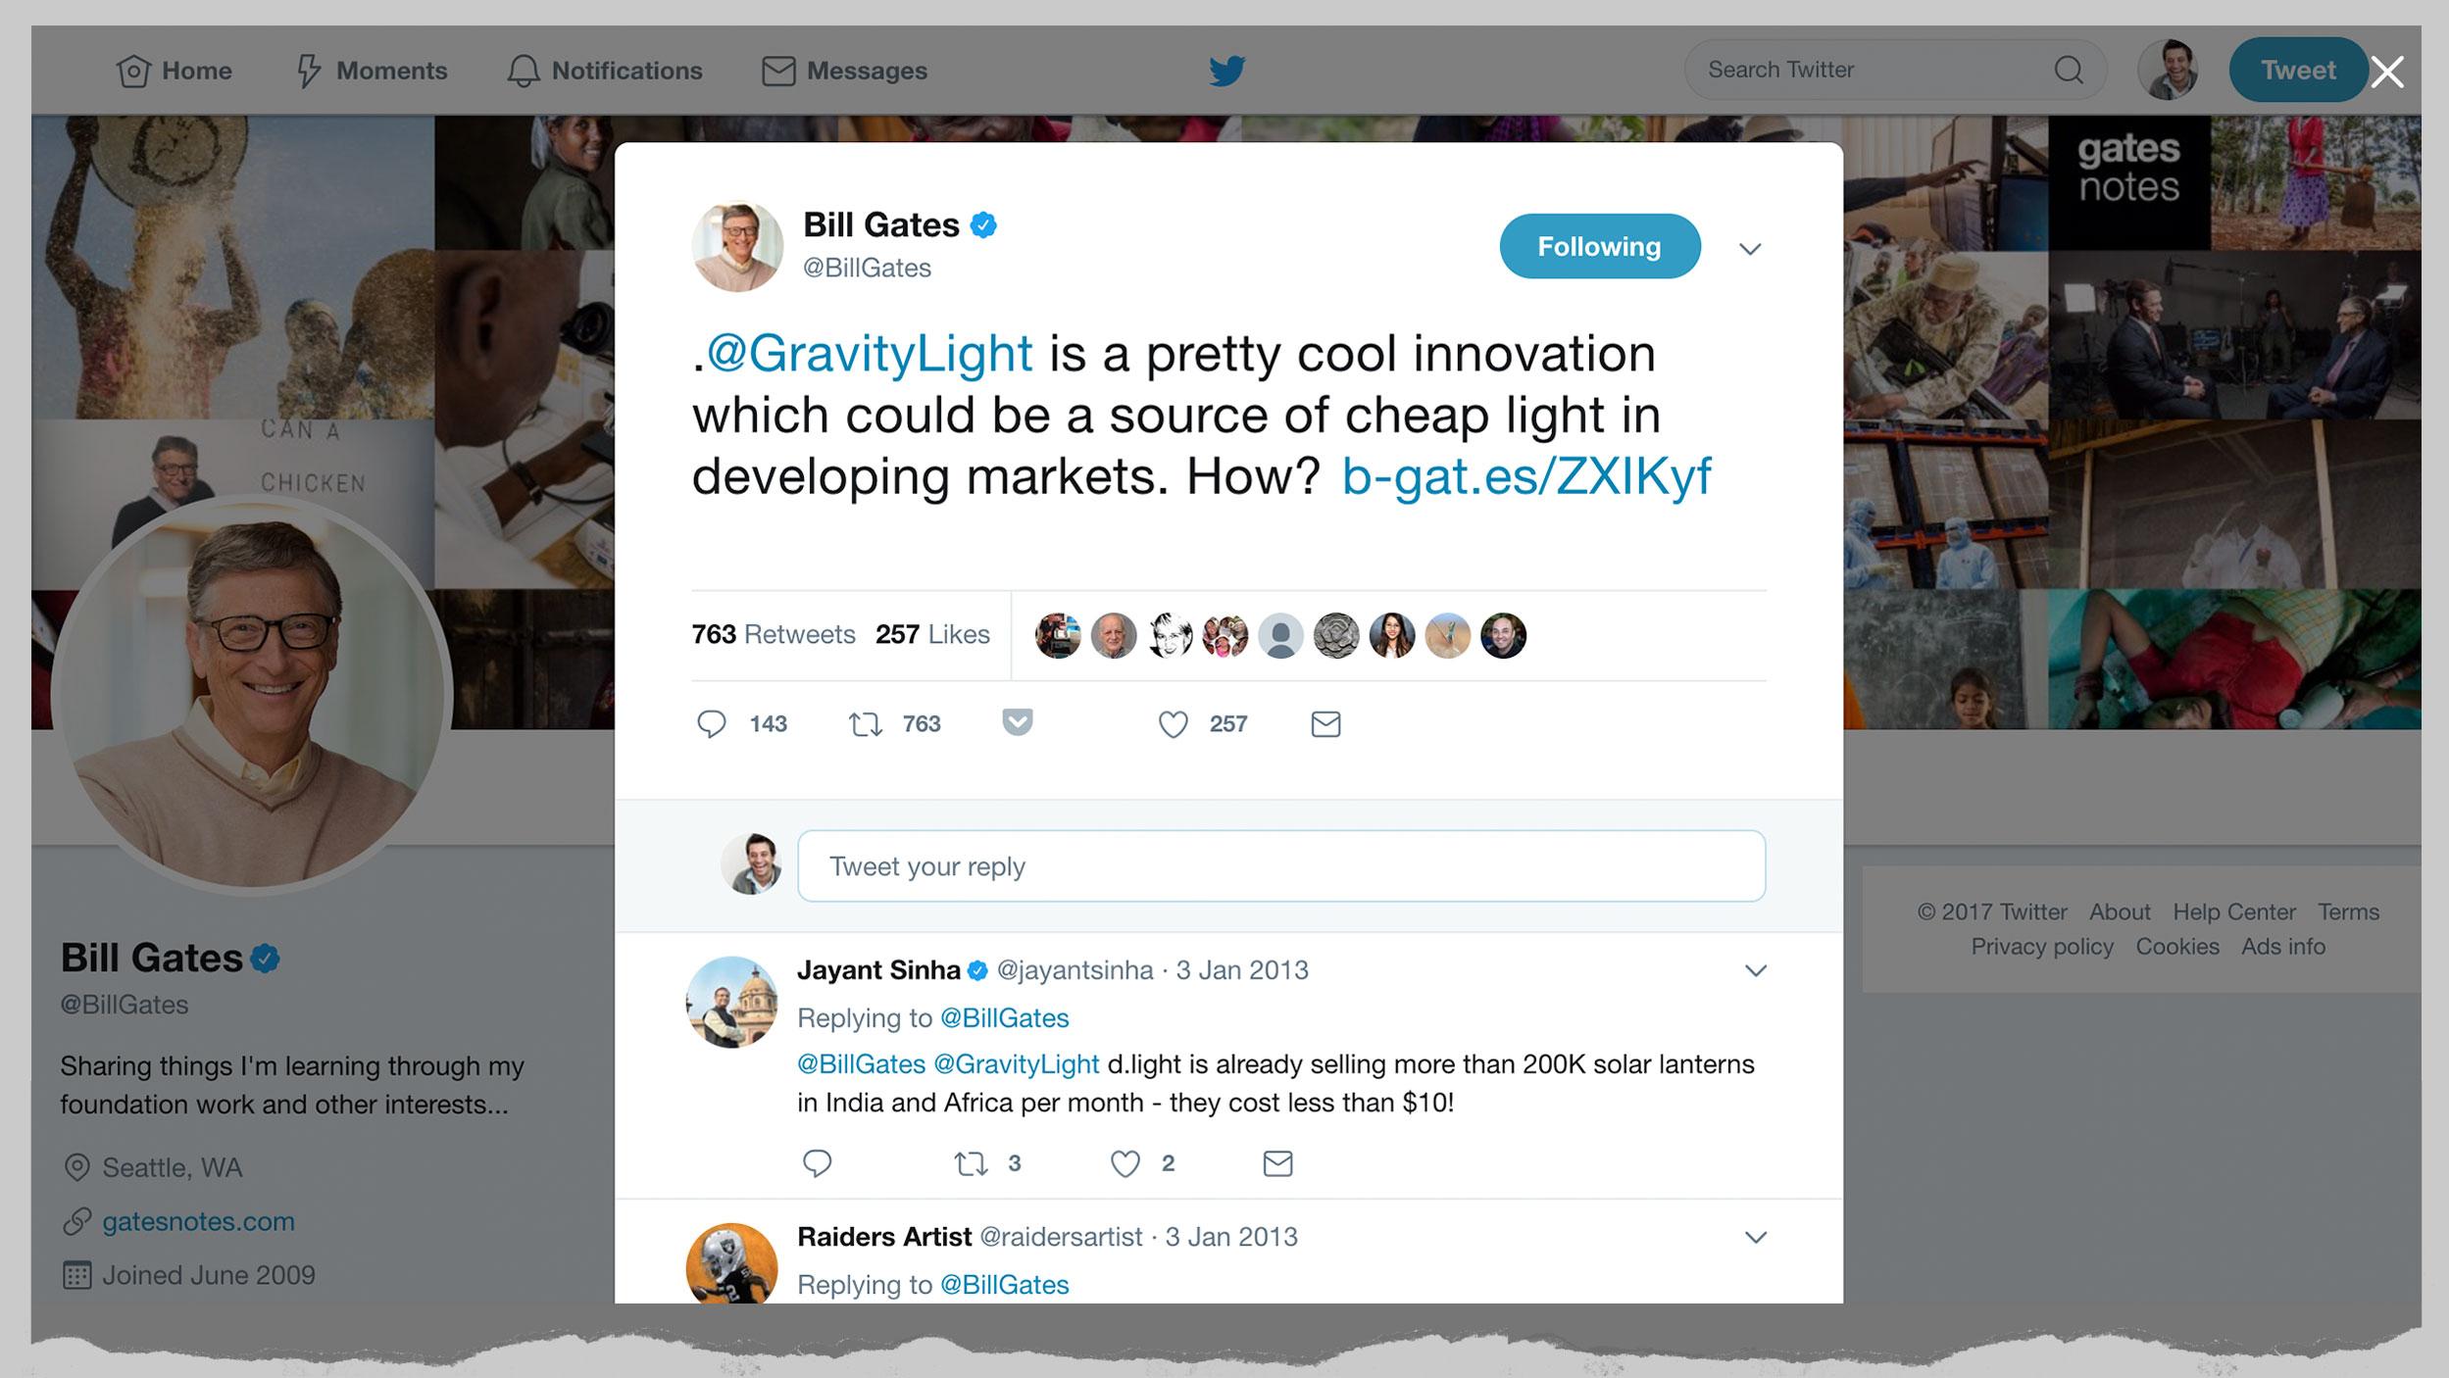
Task: Toggle the Following button for Bill Gates
Action: [x=1599, y=246]
